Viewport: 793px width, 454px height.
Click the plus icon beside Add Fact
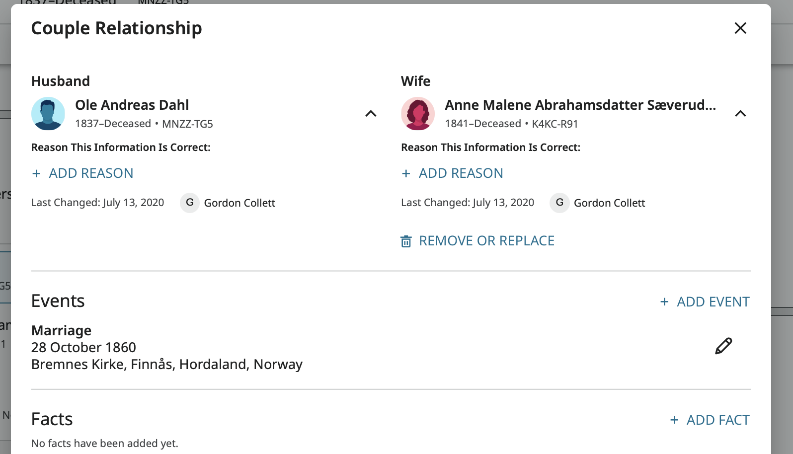(674, 420)
